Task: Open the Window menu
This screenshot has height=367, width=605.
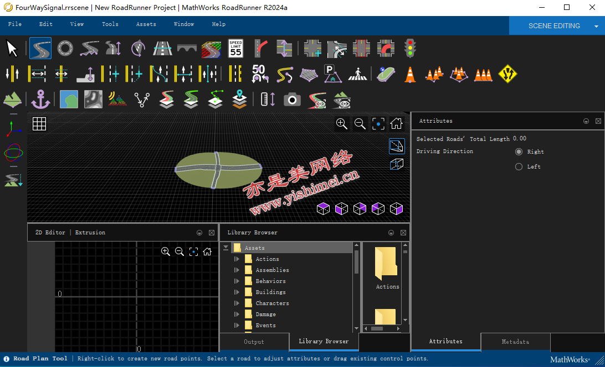Action: [x=184, y=24]
